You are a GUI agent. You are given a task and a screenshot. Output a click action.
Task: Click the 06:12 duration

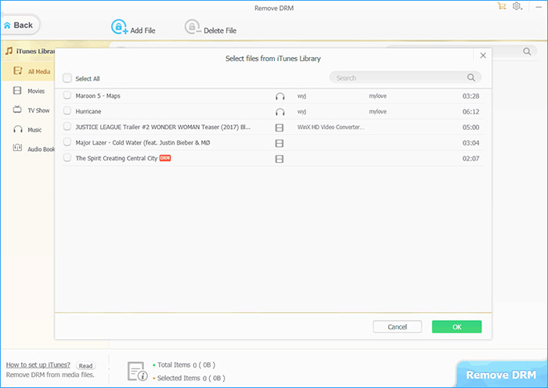(470, 112)
